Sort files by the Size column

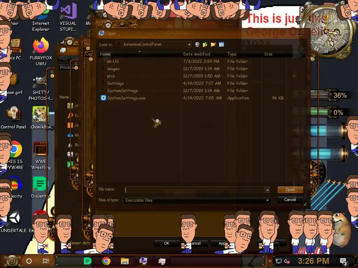coord(274,54)
